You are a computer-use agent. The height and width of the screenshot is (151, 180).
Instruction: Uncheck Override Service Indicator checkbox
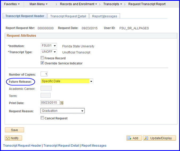coord(42,63)
